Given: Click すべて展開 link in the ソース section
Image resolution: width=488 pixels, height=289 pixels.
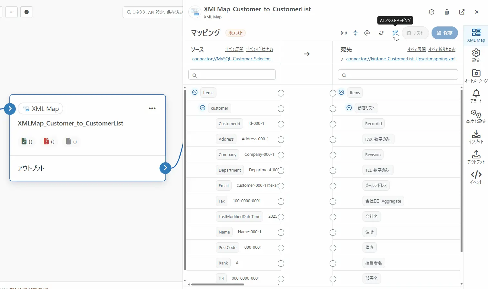Looking at the screenshot, I should (234, 49).
